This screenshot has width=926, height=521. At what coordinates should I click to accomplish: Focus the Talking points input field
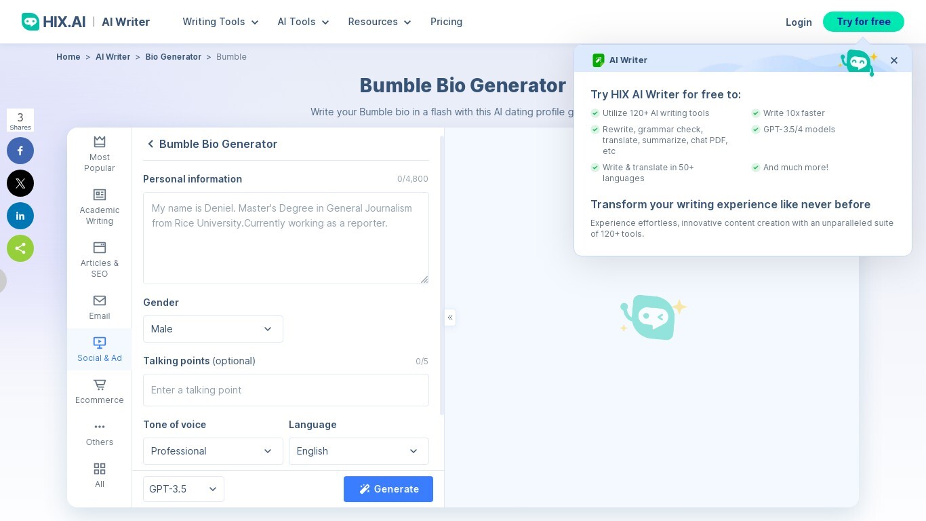pyautogui.click(x=285, y=390)
